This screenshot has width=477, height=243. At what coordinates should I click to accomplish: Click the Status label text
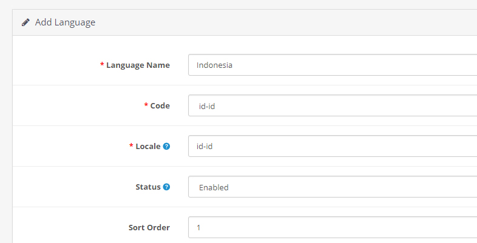pyautogui.click(x=147, y=187)
